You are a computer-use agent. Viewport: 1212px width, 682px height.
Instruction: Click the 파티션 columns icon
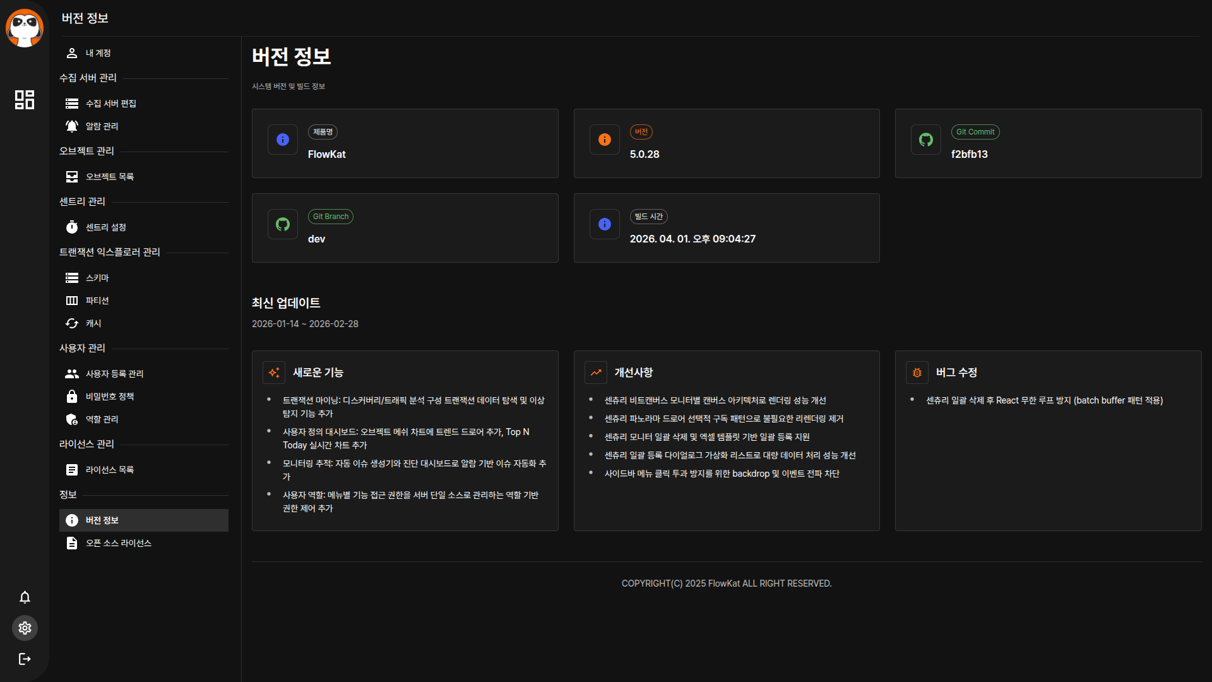pyautogui.click(x=71, y=301)
